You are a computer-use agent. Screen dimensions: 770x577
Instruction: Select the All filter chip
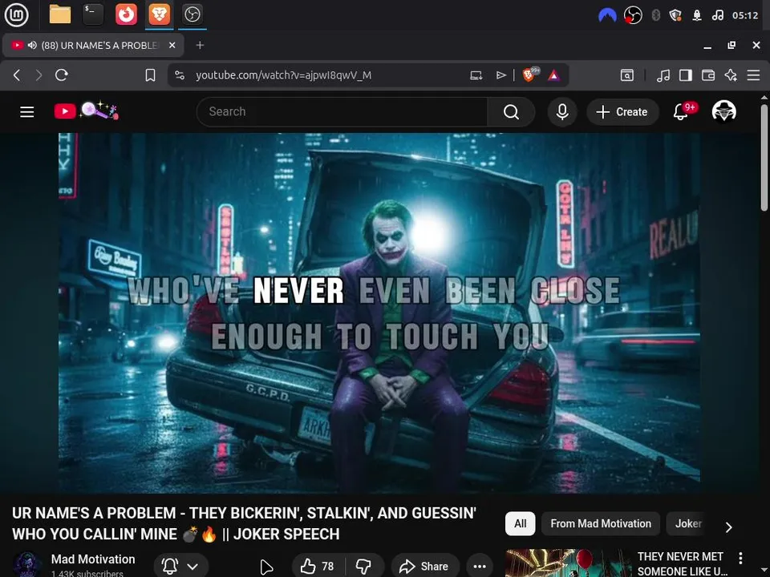(x=520, y=523)
